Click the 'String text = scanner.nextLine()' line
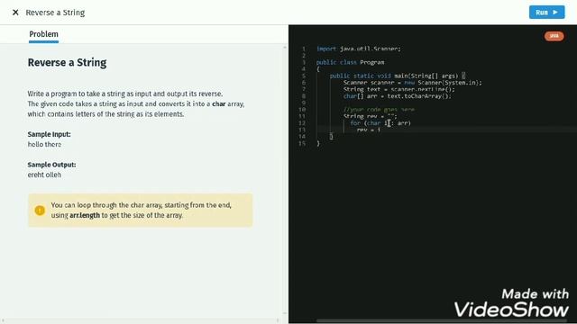Image resolution: width=577 pixels, height=324 pixels. (x=398, y=89)
